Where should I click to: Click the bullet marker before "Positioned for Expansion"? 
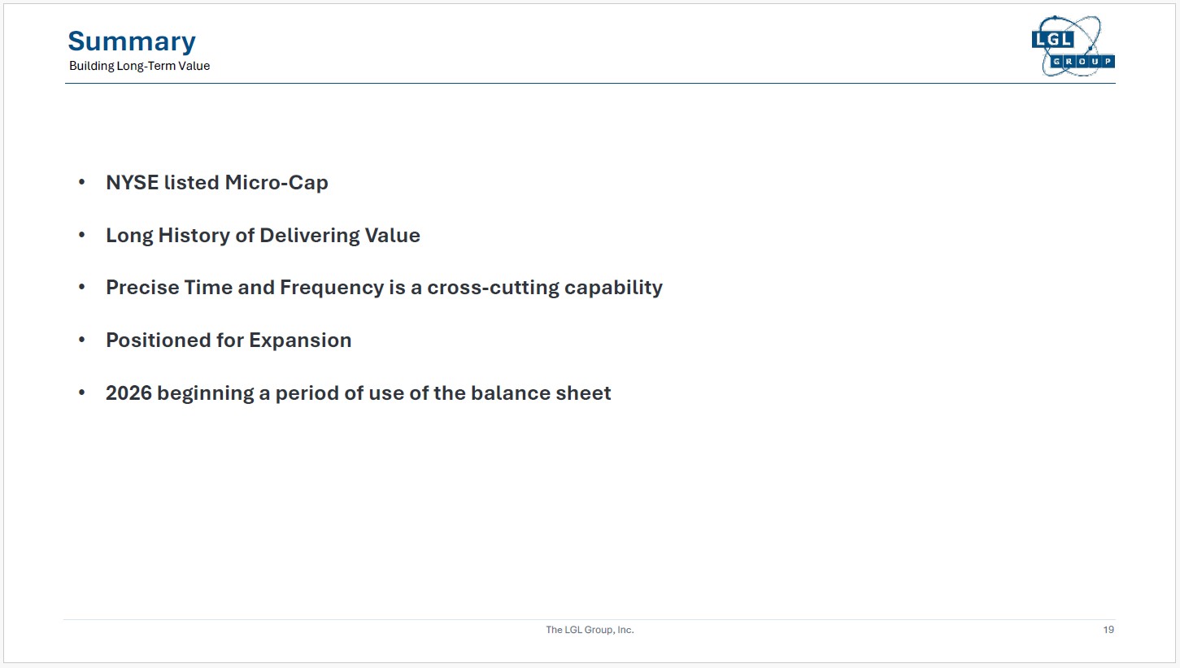pos(81,341)
